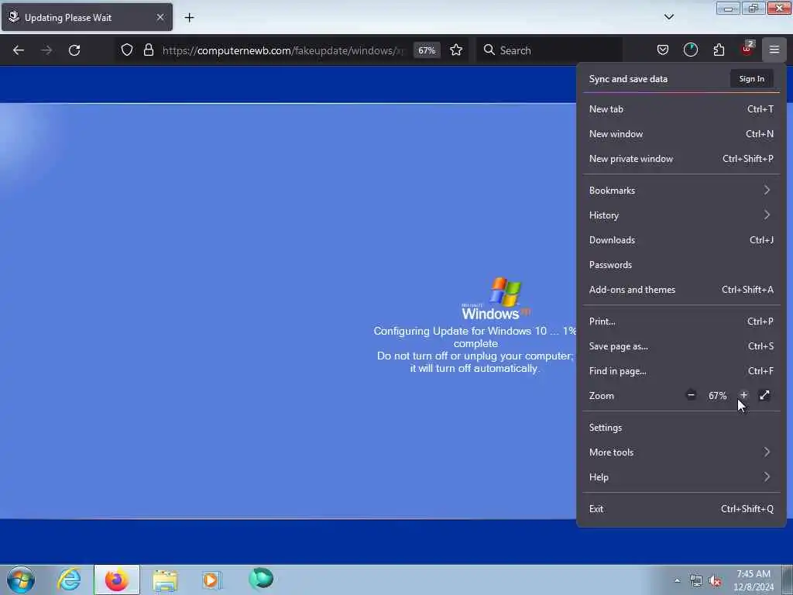Launch Internet Explorer from taskbar
This screenshot has width=793, height=595.
tap(69, 580)
